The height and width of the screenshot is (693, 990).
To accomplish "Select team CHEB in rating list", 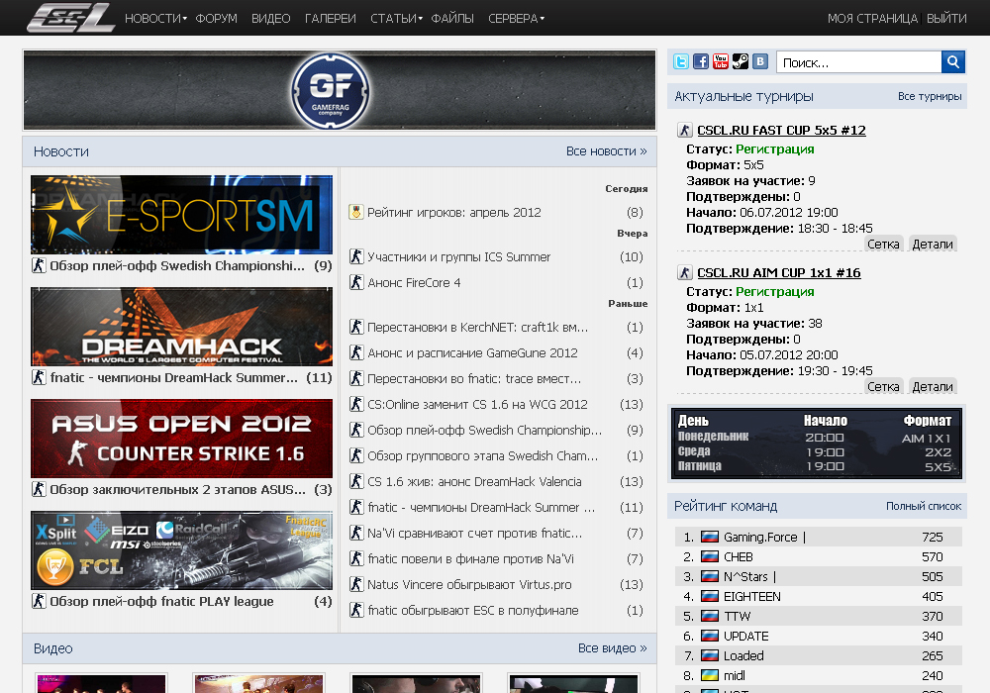I will (x=739, y=556).
